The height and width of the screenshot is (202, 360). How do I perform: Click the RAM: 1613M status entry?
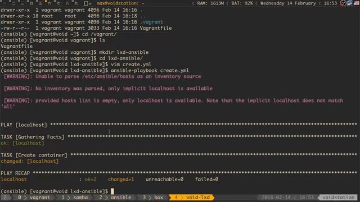pyautogui.click(x=210, y=3)
